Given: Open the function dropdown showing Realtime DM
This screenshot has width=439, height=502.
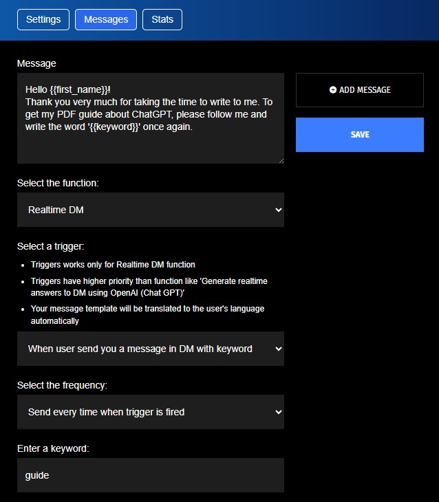Looking at the screenshot, I should point(151,210).
